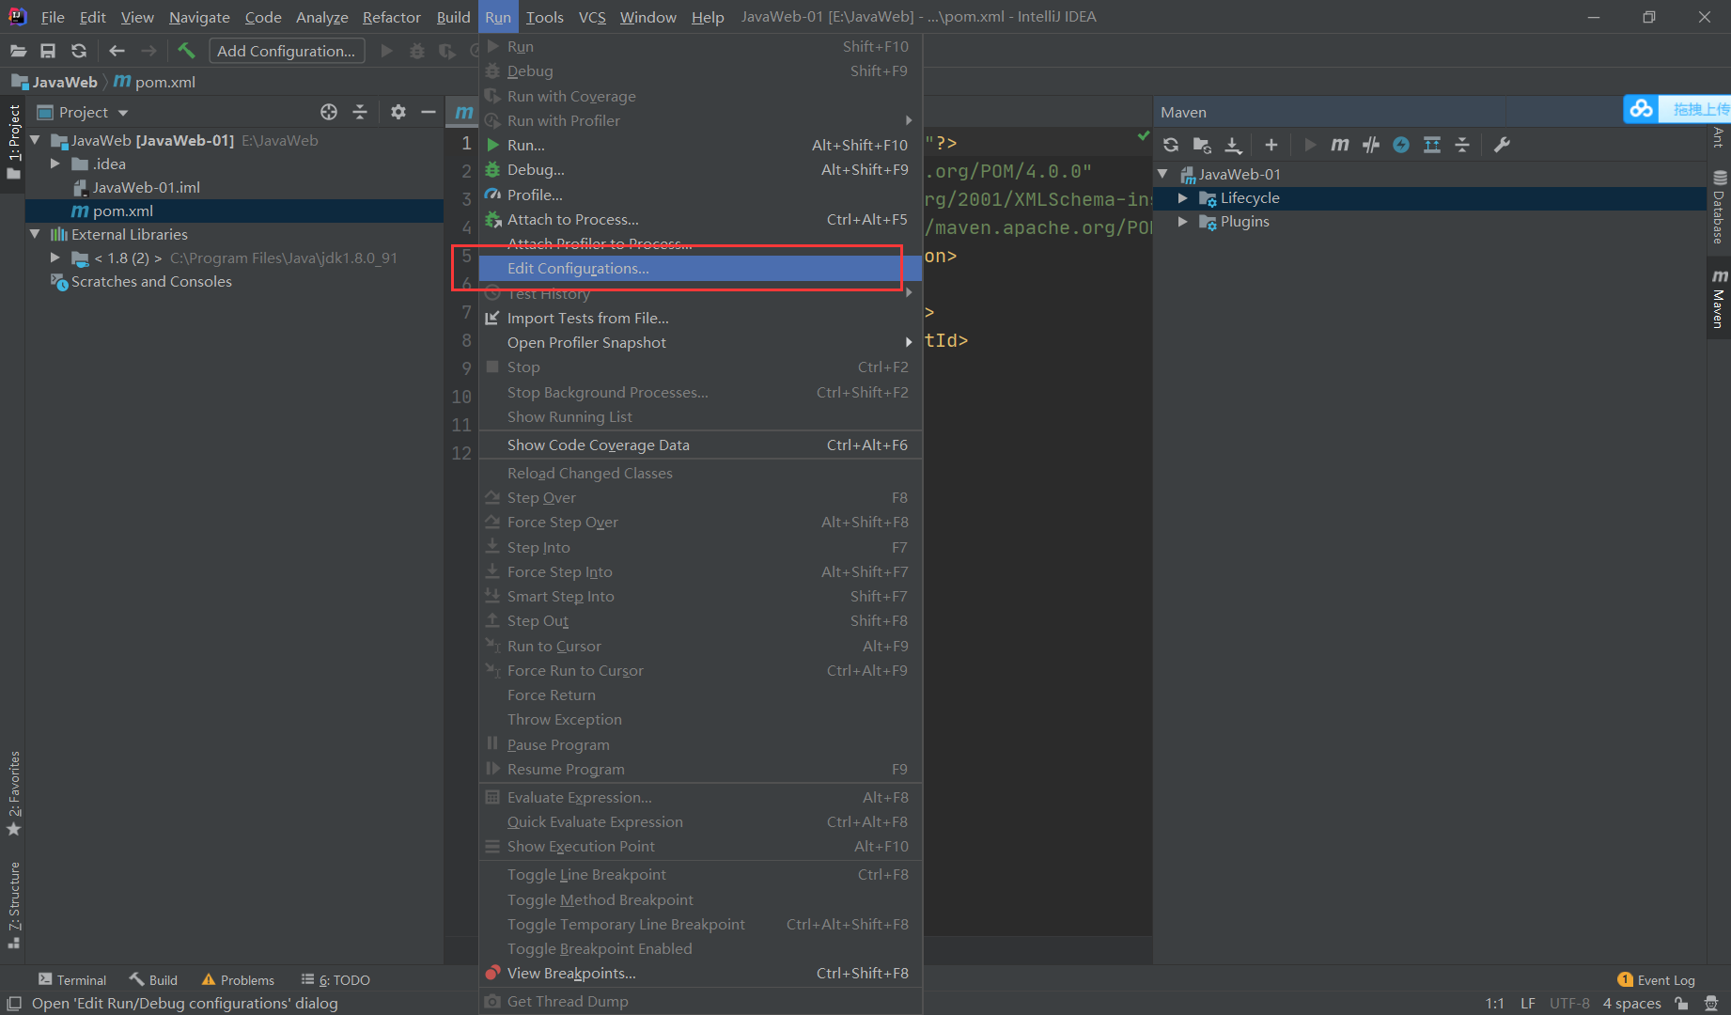Screen dimensions: 1731x1015
Task: Toggle Offline Mode in Maven panel
Action: tap(1400, 145)
